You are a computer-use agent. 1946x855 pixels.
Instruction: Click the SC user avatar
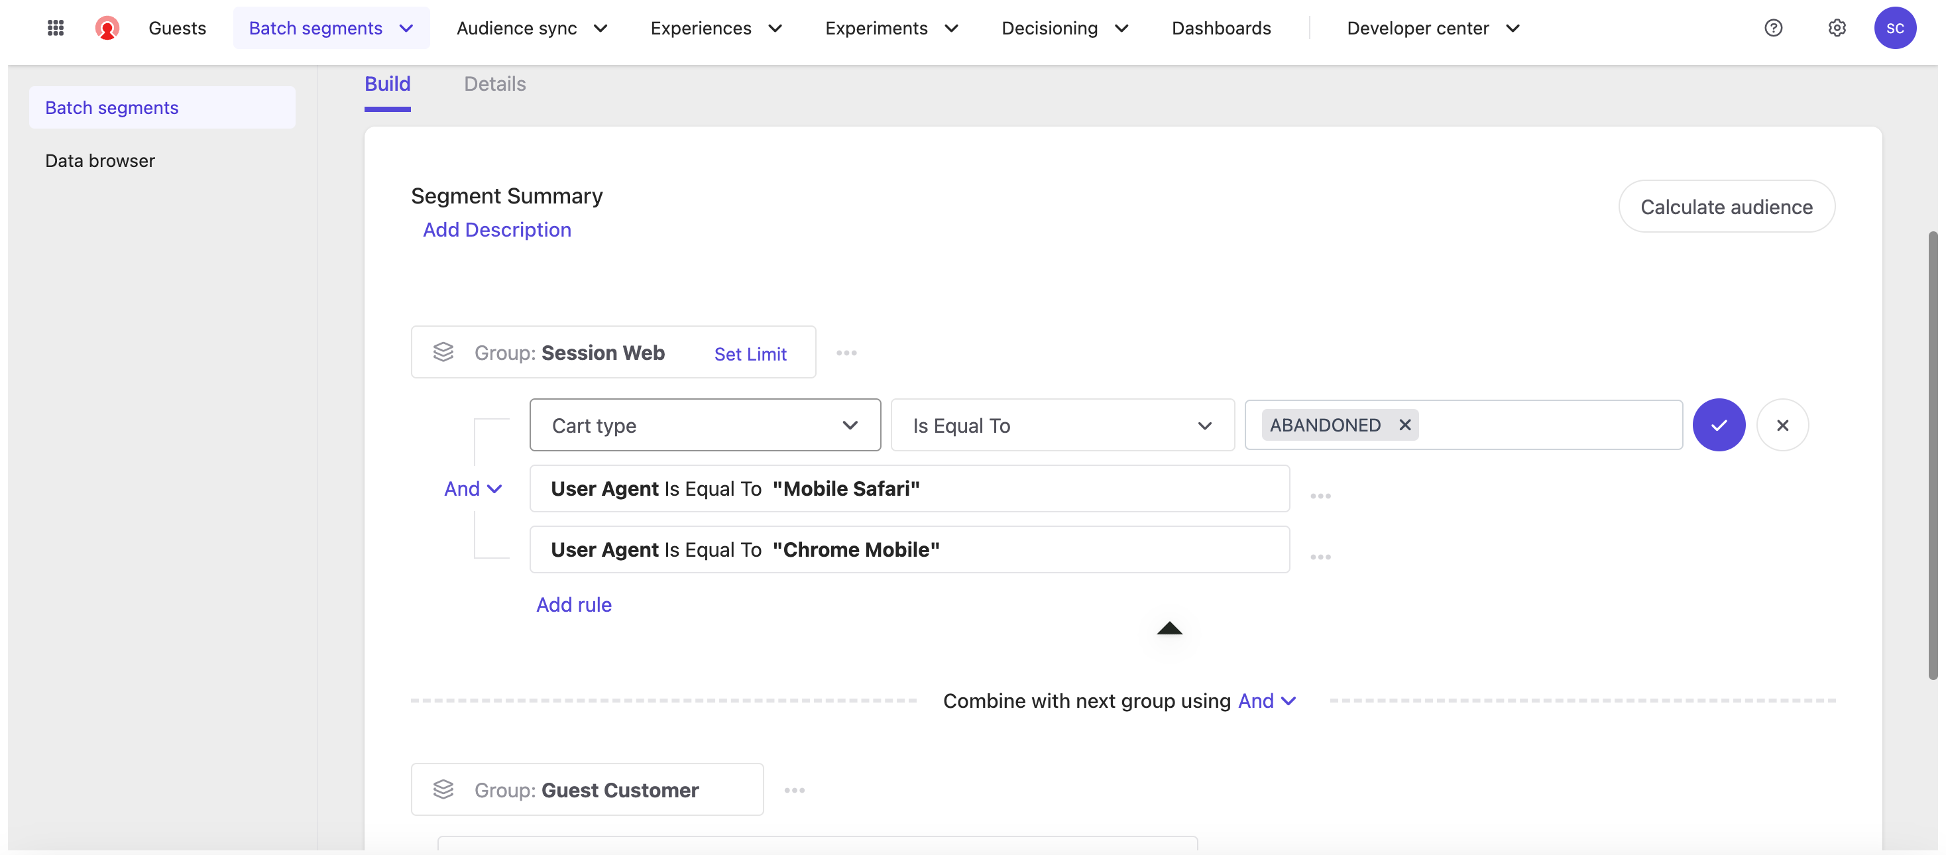1894,28
